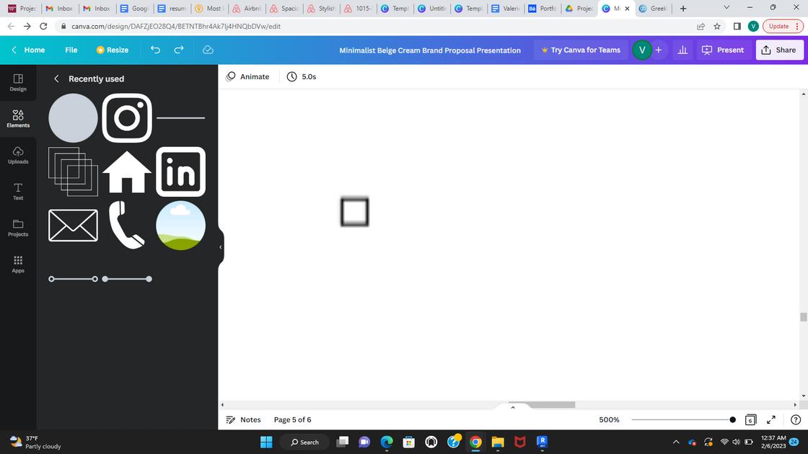Screen dimensions: 808x454
Task: Open the Elements panel in sidebar
Action: pos(18,118)
